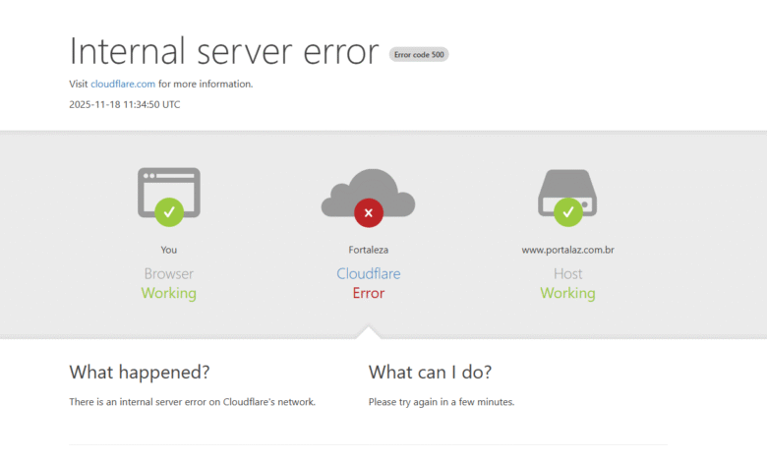Click the green checkmark on the browser icon
The height and width of the screenshot is (462, 767).
tap(169, 210)
